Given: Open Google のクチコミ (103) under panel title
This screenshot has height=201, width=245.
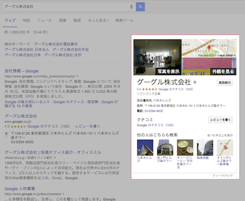Looking at the screenshot, I should click(176, 89).
